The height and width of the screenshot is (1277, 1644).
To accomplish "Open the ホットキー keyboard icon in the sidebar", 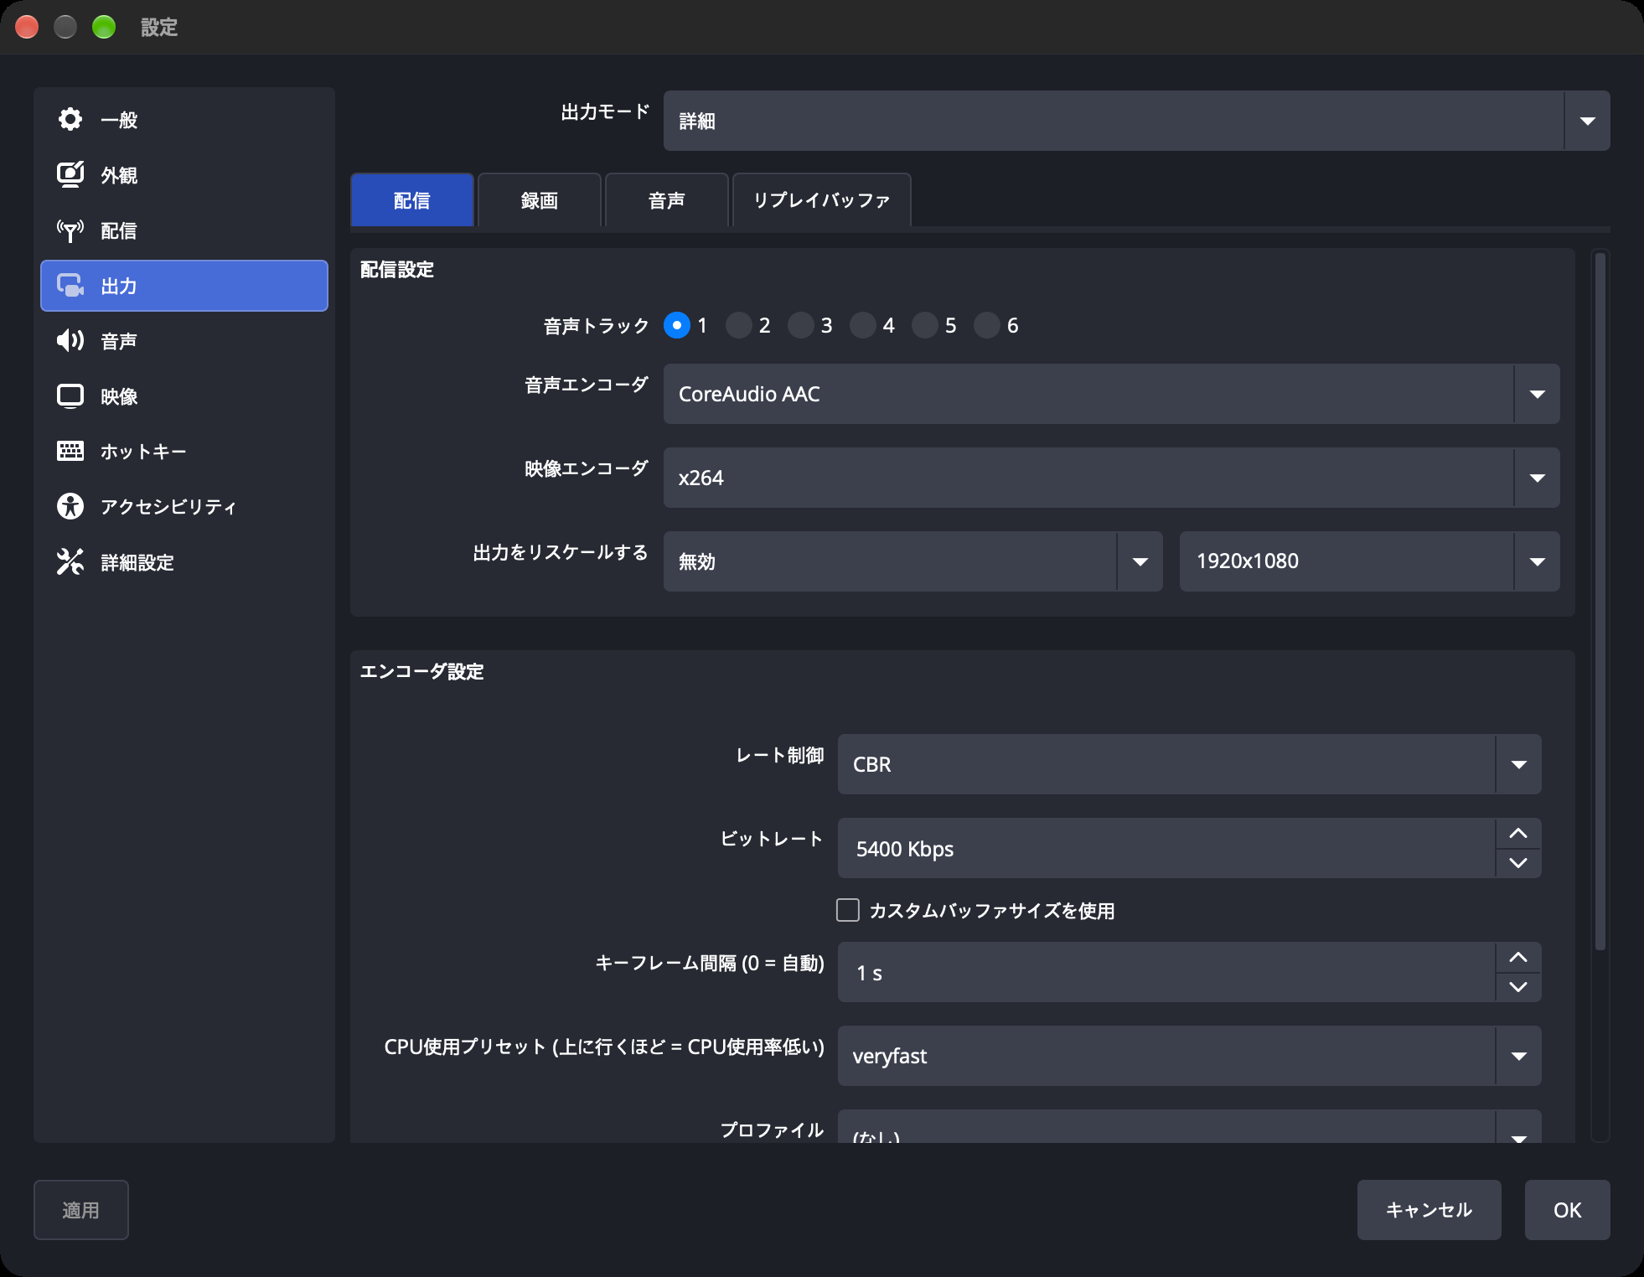I will [x=70, y=451].
